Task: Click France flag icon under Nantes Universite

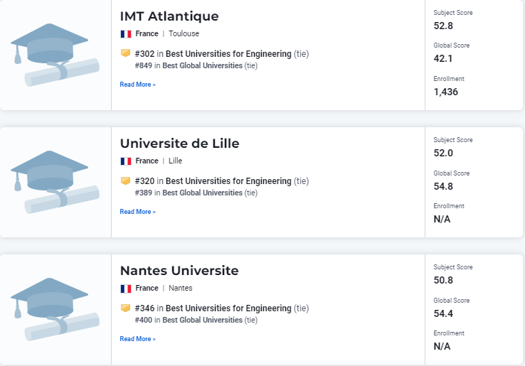Action: 126,288
